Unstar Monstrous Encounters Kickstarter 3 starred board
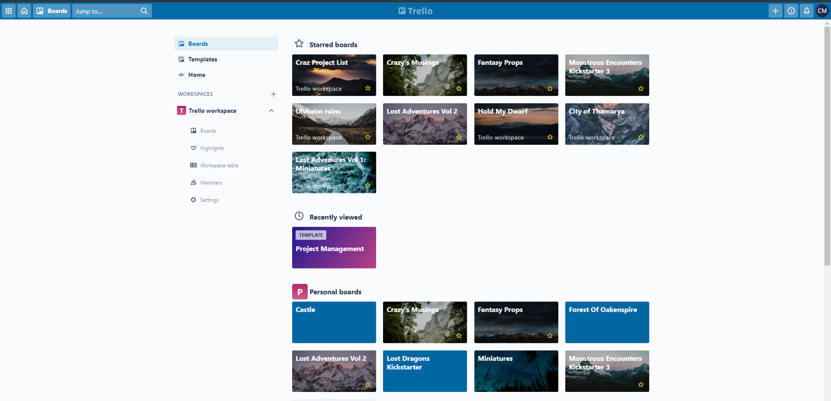Image resolution: width=831 pixels, height=401 pixels. [x=641, y=88]
